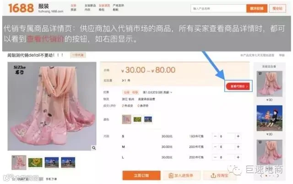
Task: Open the 鞋靴 navigation link
Action: point(115,10)
